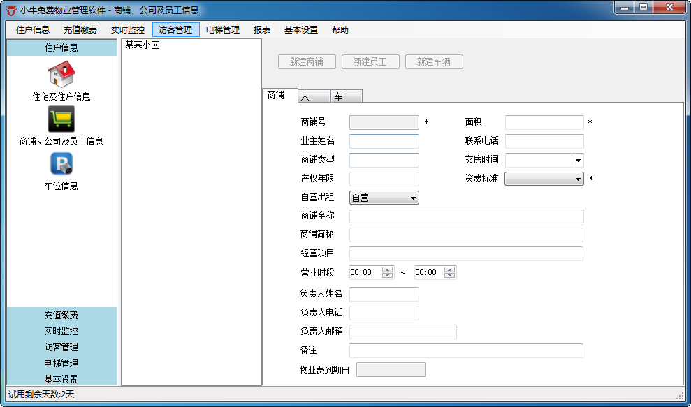Open the 住户信息 menu
This screenshot has height=407, width=691.
(33, 30)
